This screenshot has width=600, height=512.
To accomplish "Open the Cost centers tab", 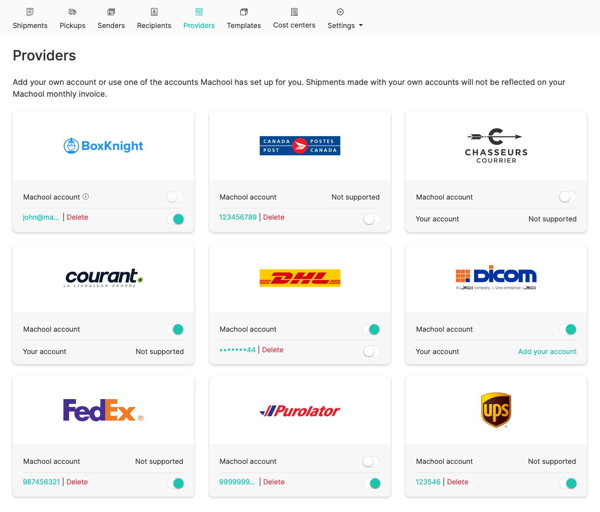I will point(294,25).
